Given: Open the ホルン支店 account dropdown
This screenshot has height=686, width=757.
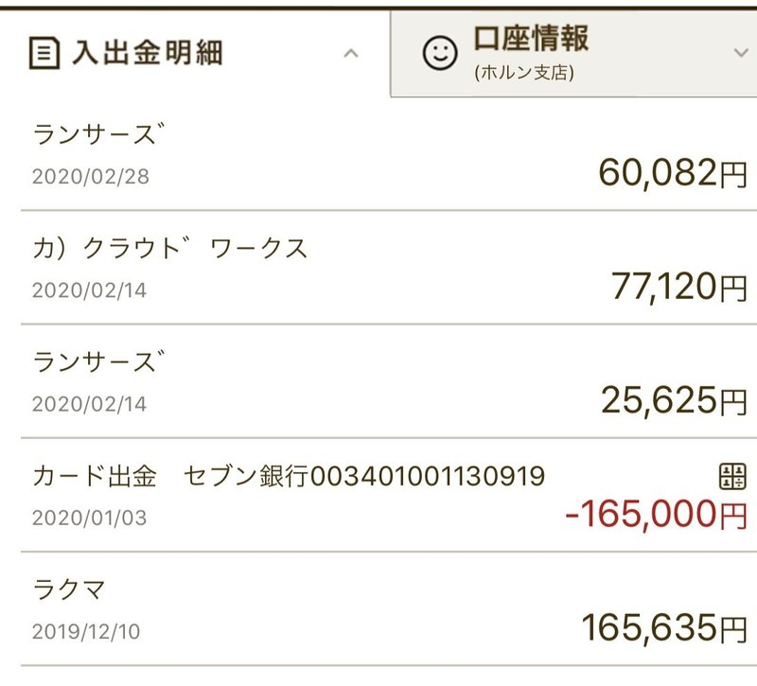Looking at the screenshot, I should (739, 53).
